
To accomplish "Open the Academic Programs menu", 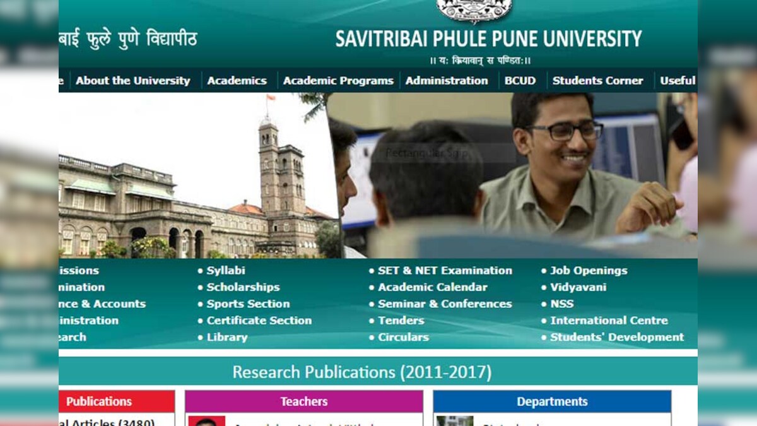I will pos(339,81).
